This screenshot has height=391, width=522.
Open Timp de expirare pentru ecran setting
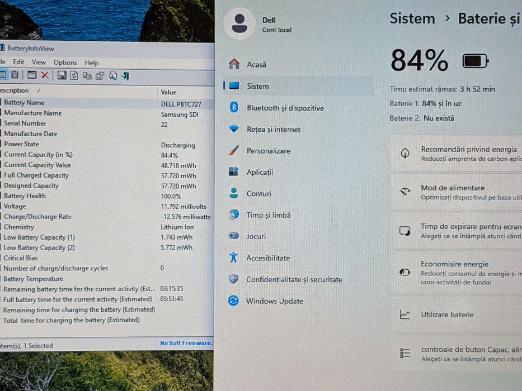pos(456,231)
